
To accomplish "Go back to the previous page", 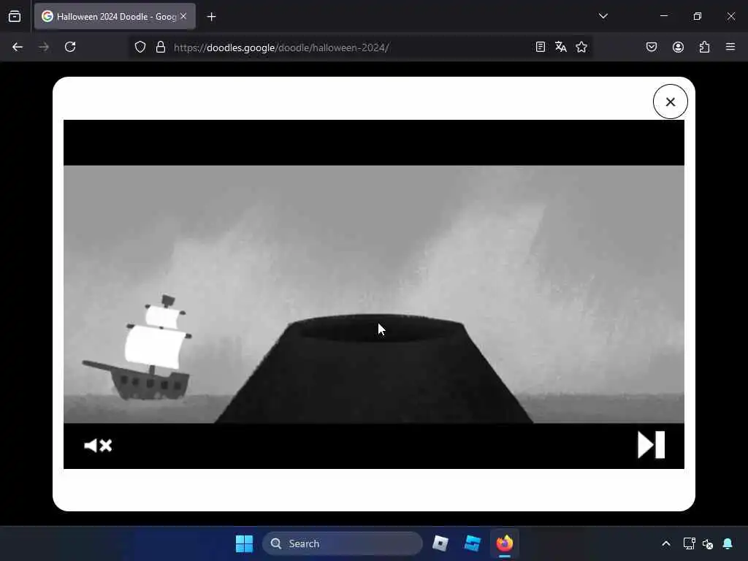I will (18, 47).
